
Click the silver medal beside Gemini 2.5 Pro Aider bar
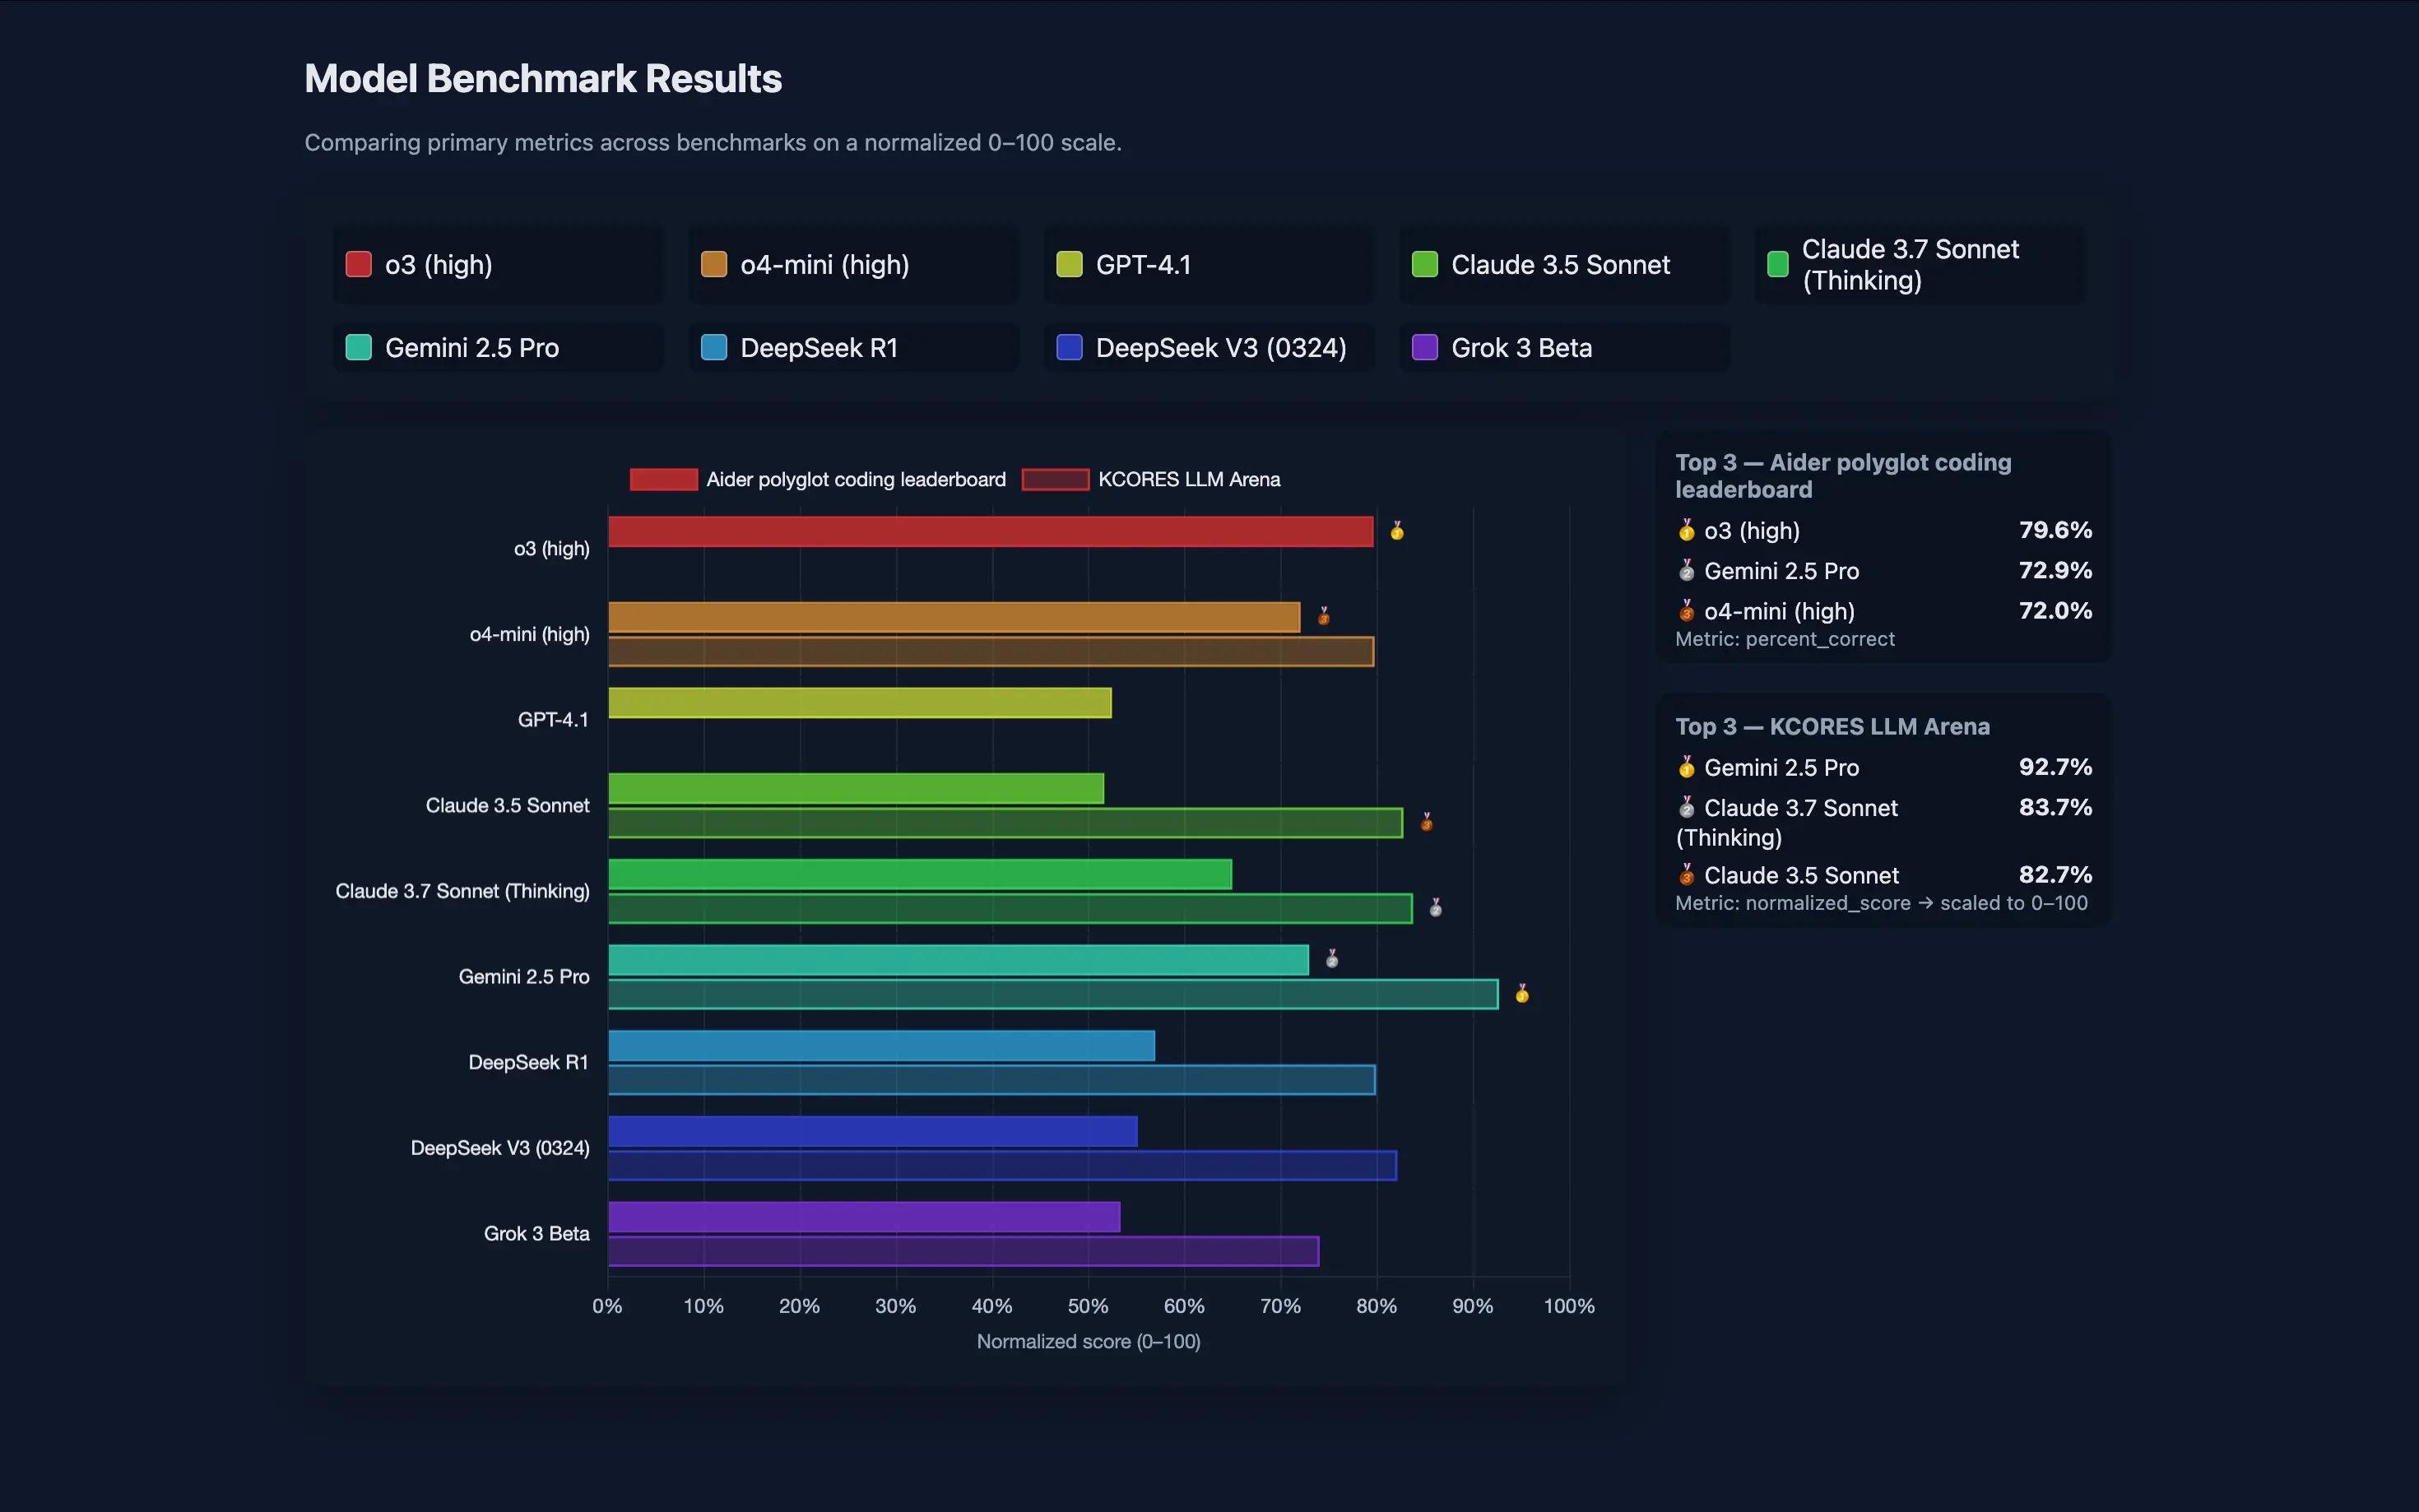pyautogui.click(x=1331, y=959)
